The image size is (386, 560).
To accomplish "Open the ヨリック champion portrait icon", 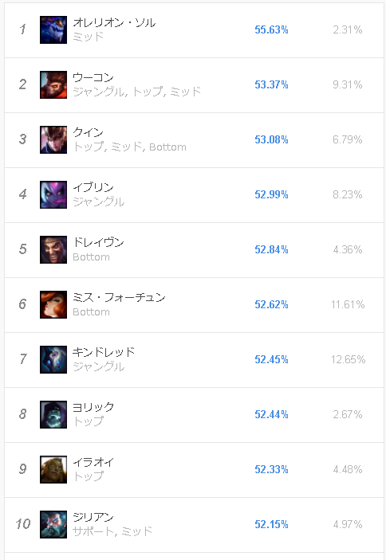I will [x=53, y=415].
